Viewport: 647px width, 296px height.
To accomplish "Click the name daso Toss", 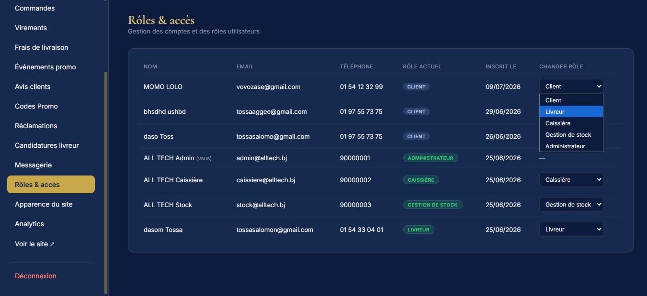I will pyautogui.click(x=159, y=136).
